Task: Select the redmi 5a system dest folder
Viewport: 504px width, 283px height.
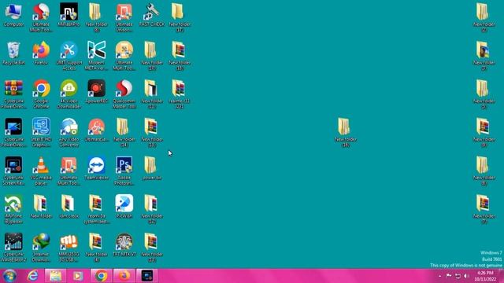Action: [96, 209]
